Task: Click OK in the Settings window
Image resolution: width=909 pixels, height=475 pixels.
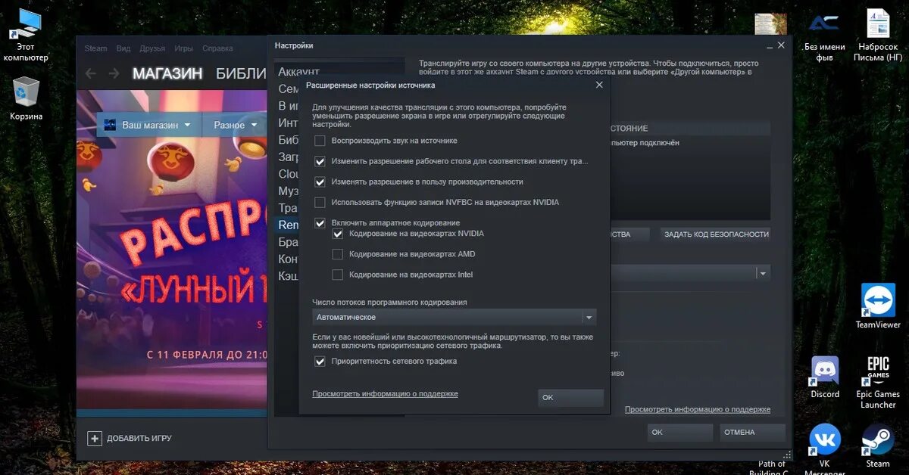Action: [679, 433]
